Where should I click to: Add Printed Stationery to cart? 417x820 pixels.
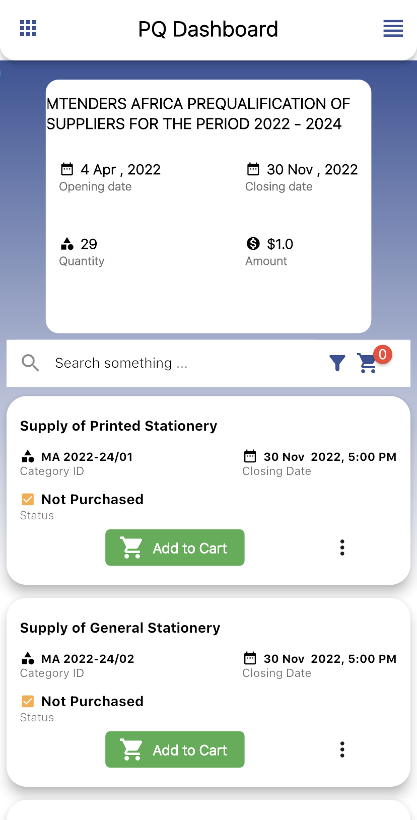(175, 548)
